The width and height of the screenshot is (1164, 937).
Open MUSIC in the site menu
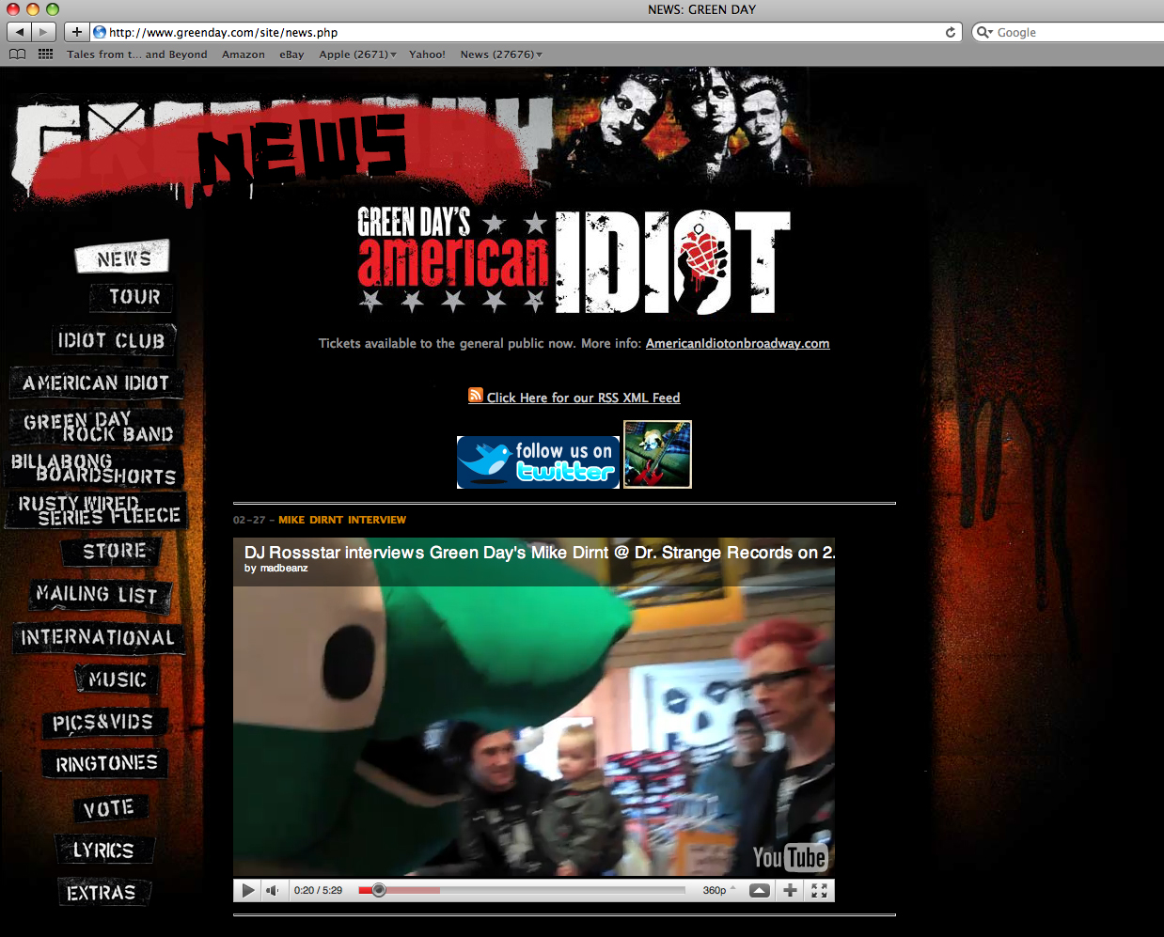tap(117, 679)
